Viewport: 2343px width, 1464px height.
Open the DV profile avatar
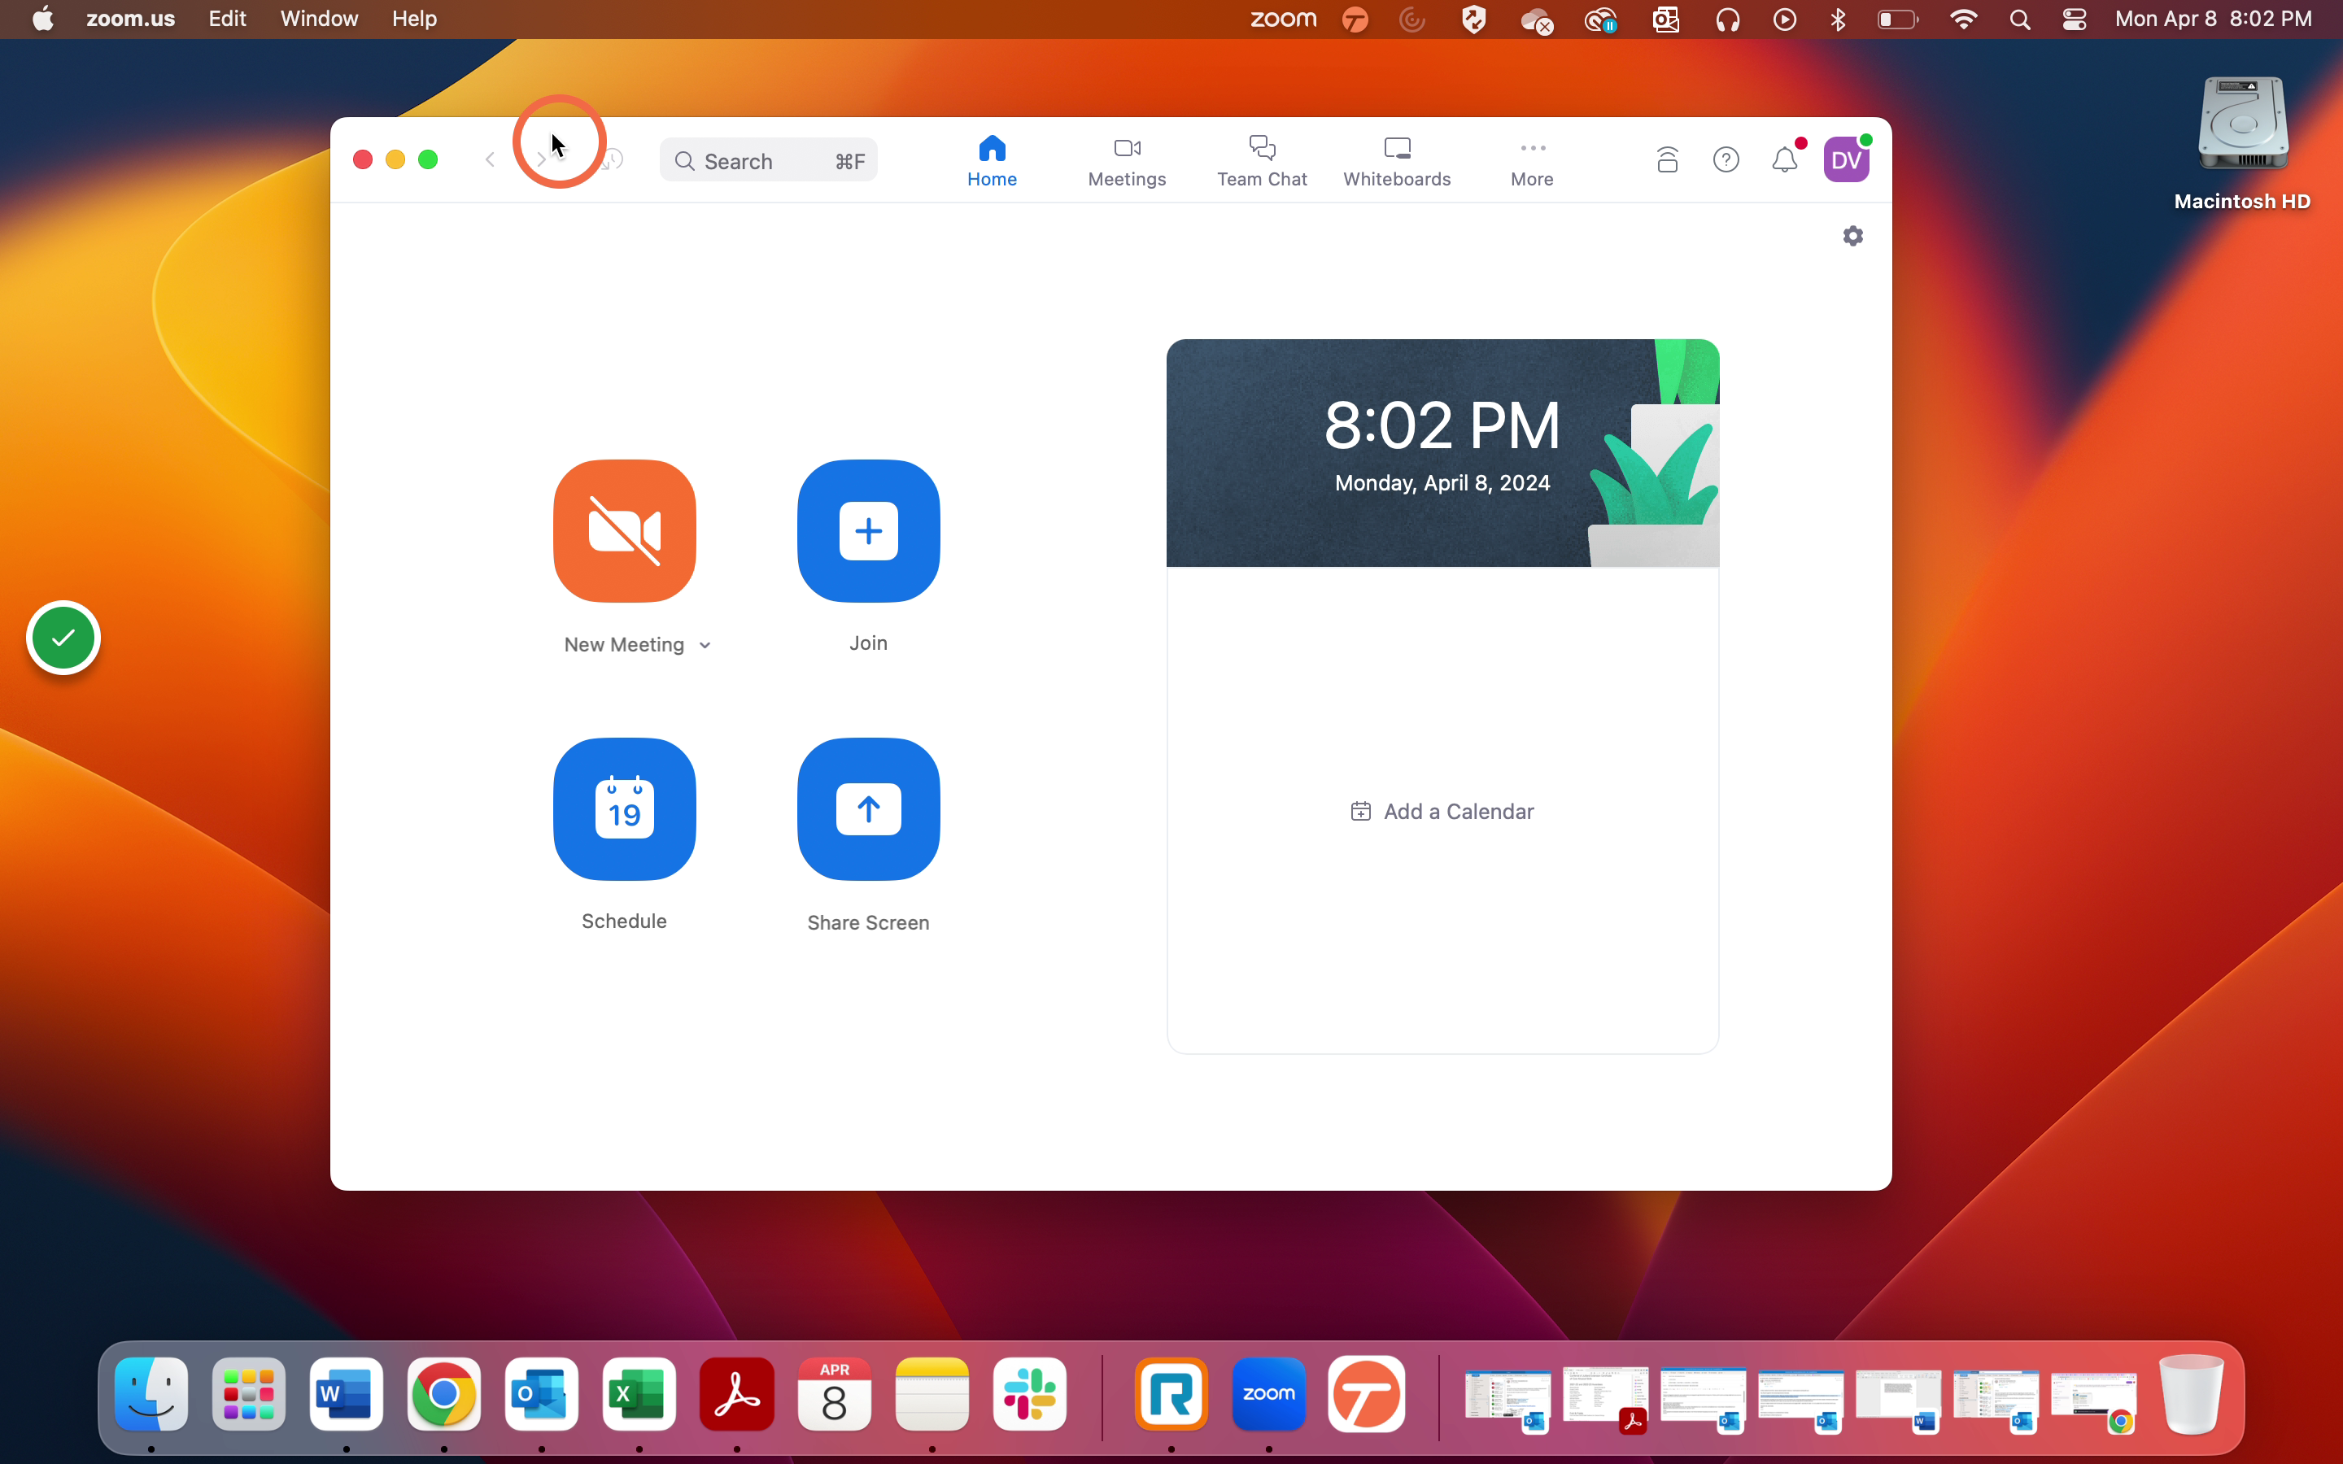1845,159
